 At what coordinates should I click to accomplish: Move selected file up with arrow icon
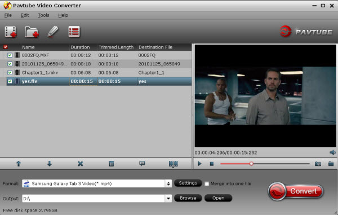pos(19,164)
